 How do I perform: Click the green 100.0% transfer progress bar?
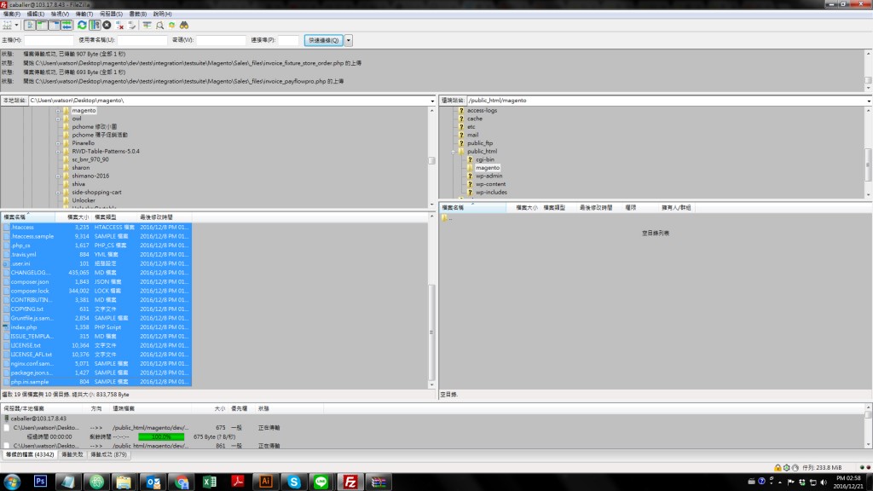tap(161, 437)
